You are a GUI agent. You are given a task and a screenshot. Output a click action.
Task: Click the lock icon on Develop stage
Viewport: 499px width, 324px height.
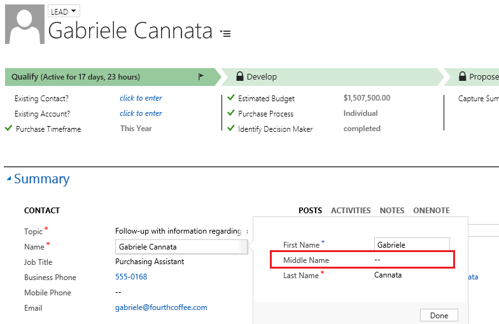pyautogui.click(x=240, y=76)
